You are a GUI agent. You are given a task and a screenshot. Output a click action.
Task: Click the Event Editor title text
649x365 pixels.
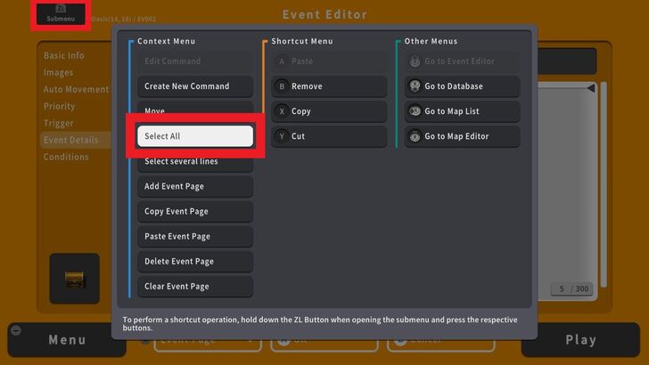(324, 15)
